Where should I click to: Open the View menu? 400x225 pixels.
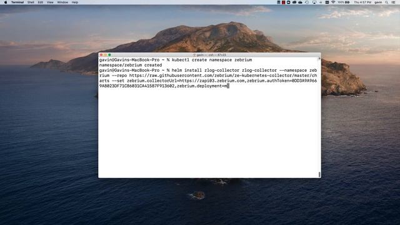50,2
